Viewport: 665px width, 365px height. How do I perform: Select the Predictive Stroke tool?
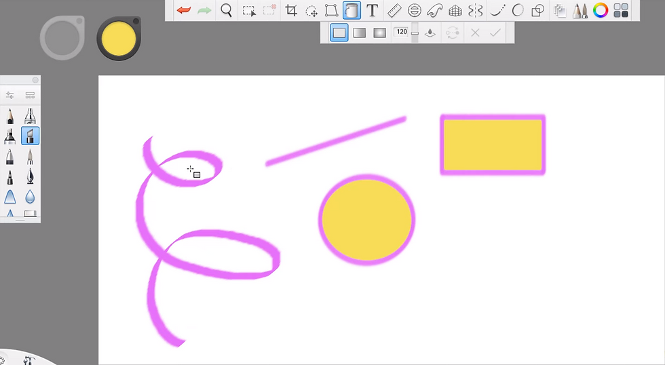pos(517,10)
